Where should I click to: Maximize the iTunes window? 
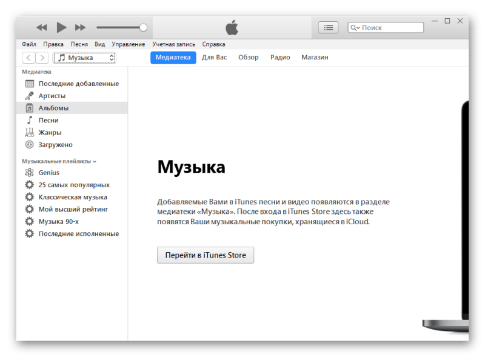click(447, 21)
